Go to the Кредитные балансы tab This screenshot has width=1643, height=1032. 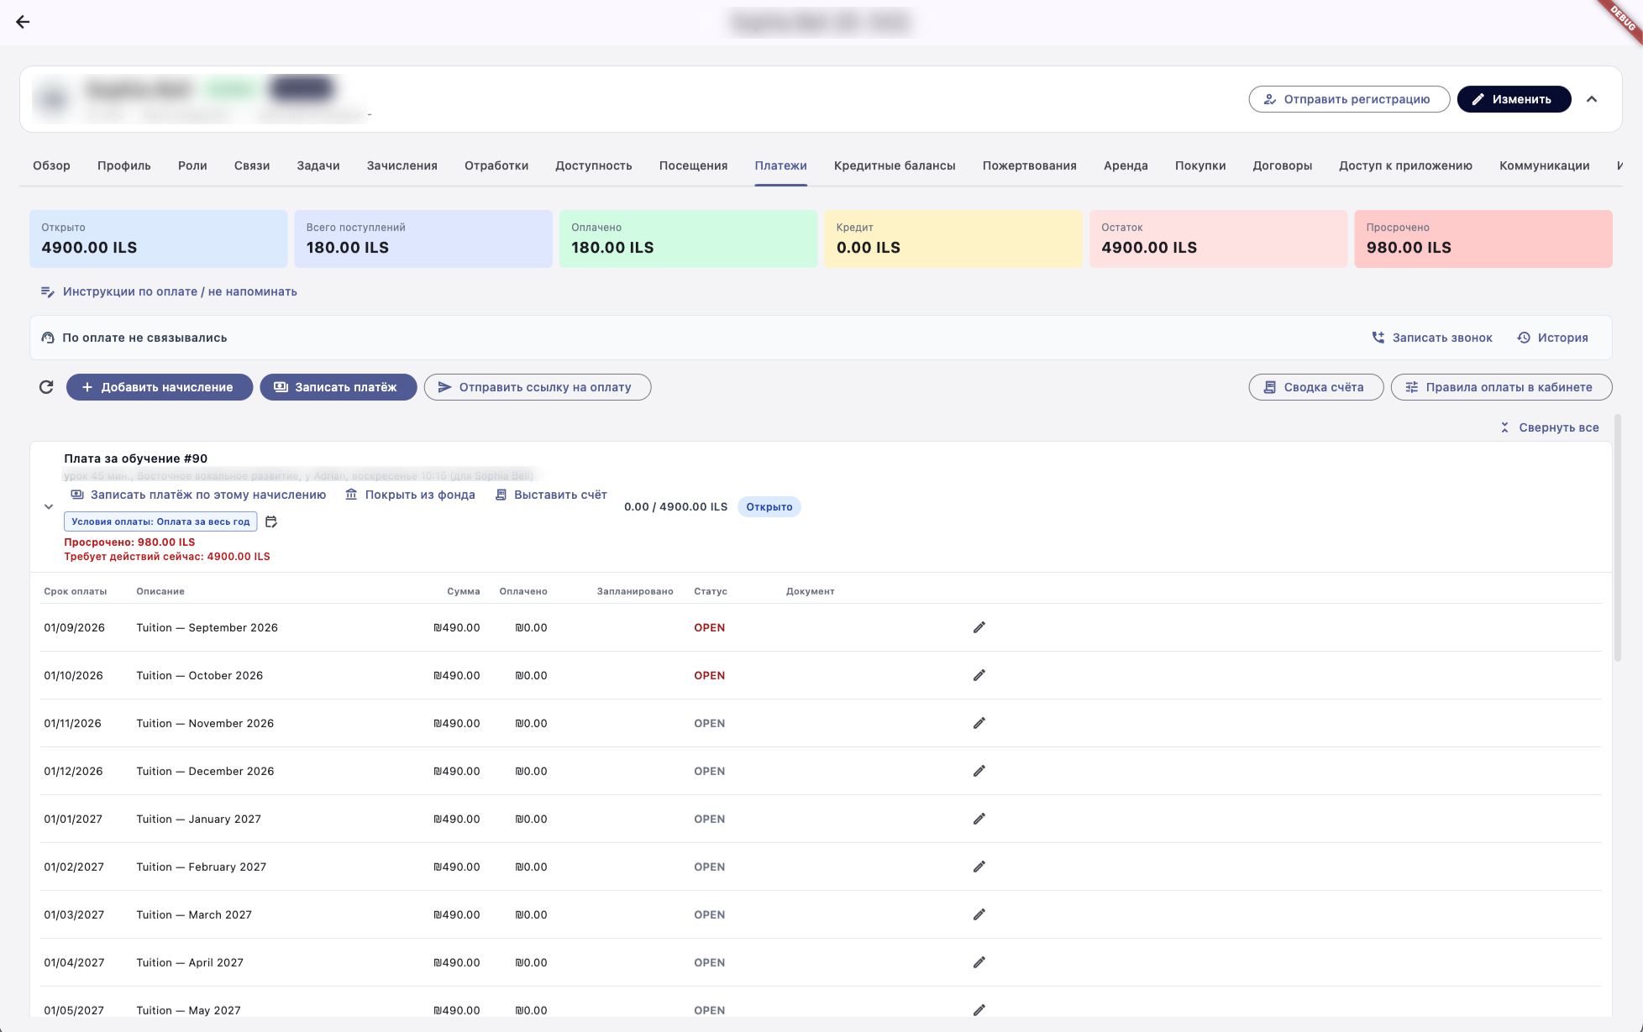coord(895,165)
